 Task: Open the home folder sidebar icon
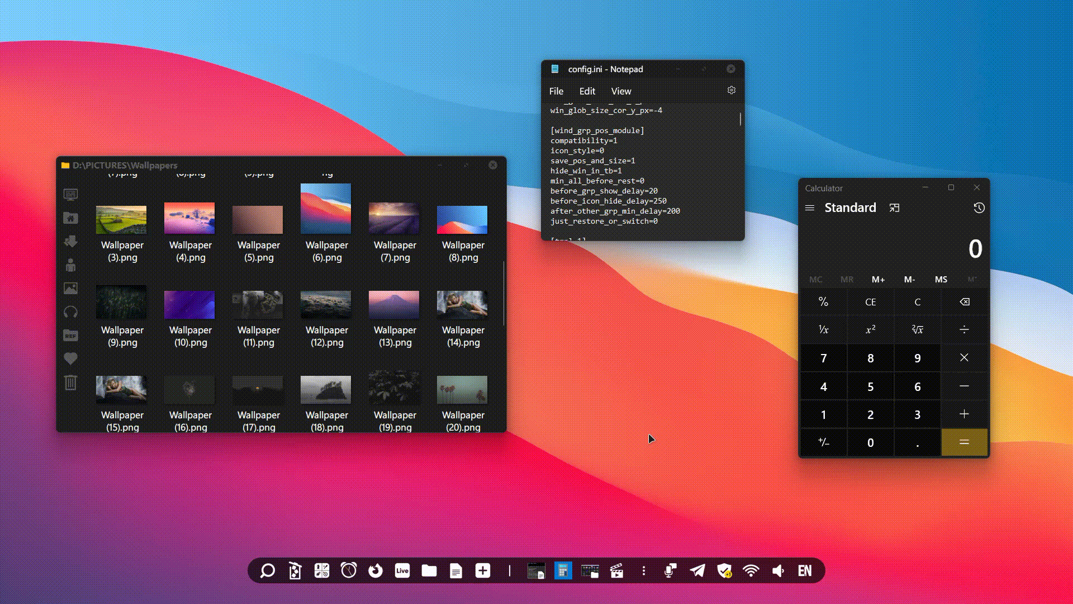coord(70,218)
